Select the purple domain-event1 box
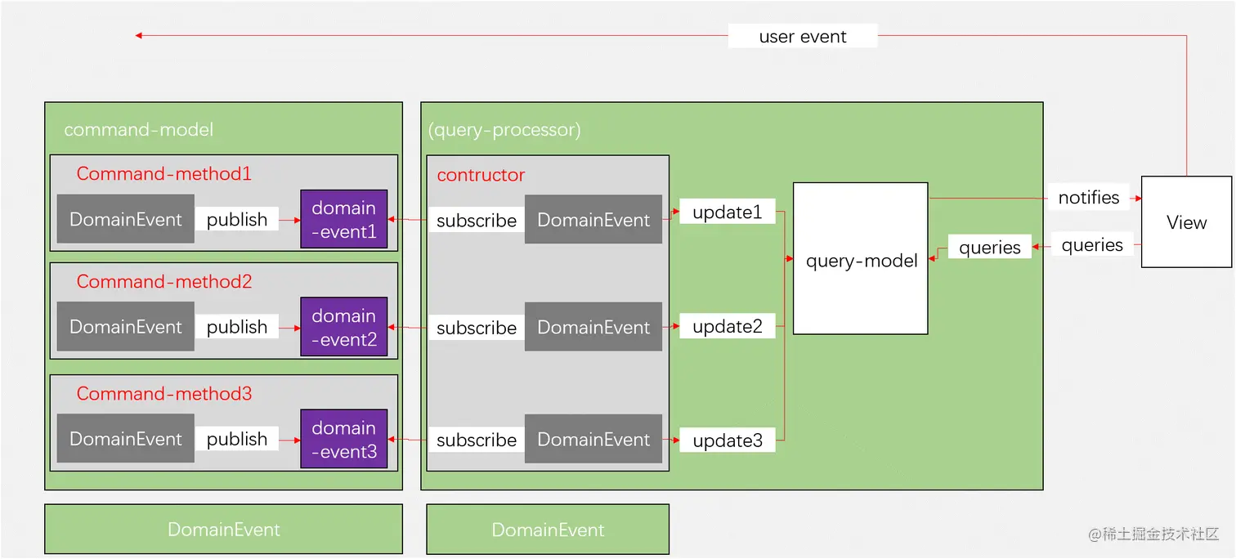 344,218
